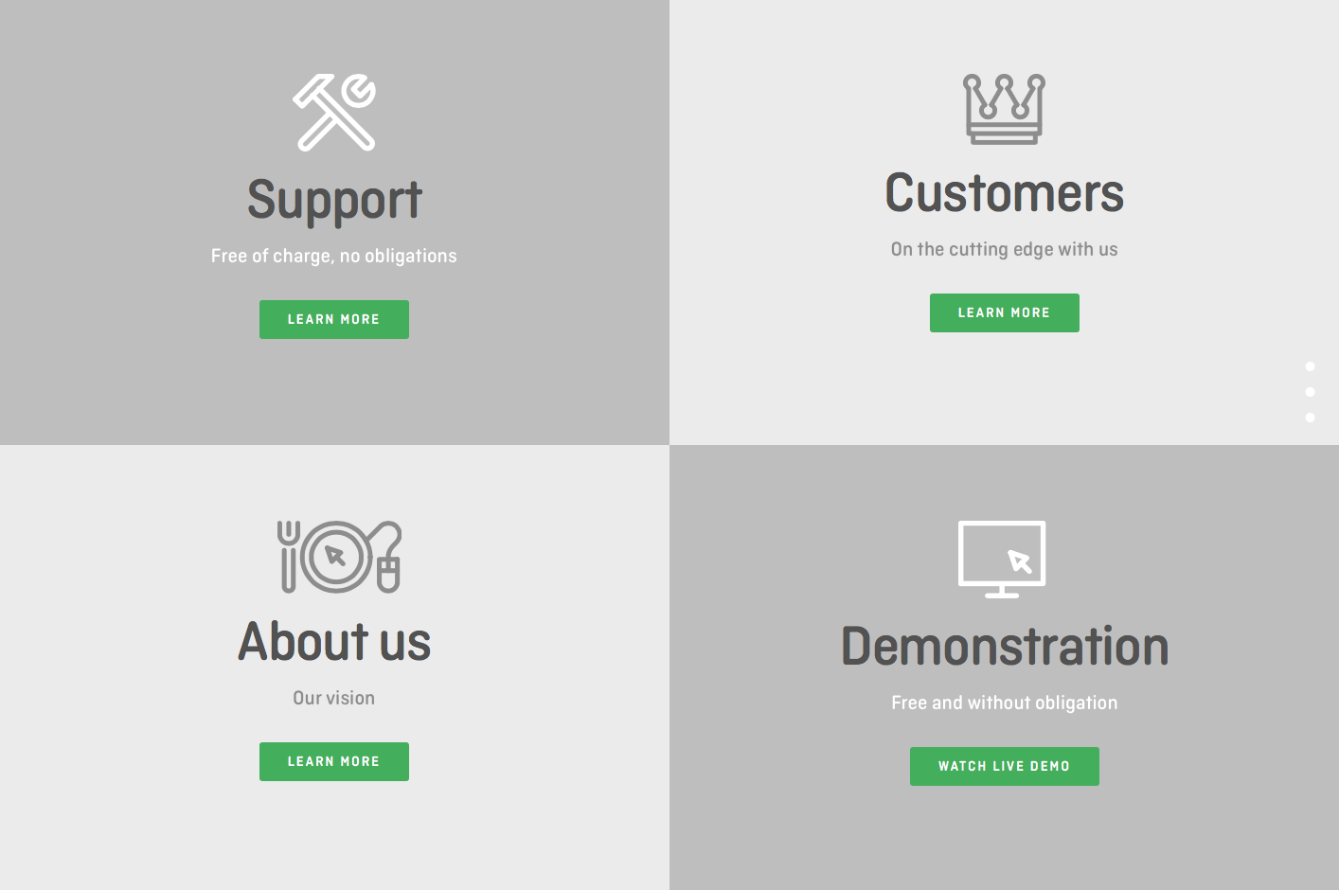Screen dimensions: 1339x890
Task: Click the 'Free of charge, no obligations' text
Action: pos(334,256)
